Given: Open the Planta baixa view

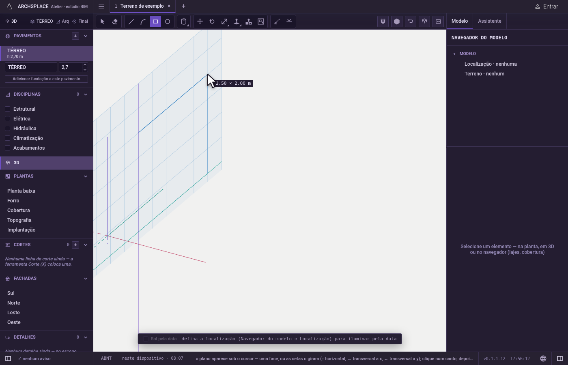Looking at the screenshot, I should 21,191.
